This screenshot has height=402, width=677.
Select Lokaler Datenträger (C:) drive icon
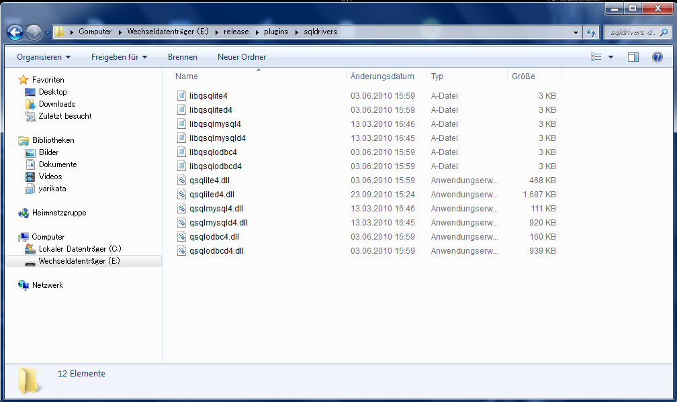32,249
